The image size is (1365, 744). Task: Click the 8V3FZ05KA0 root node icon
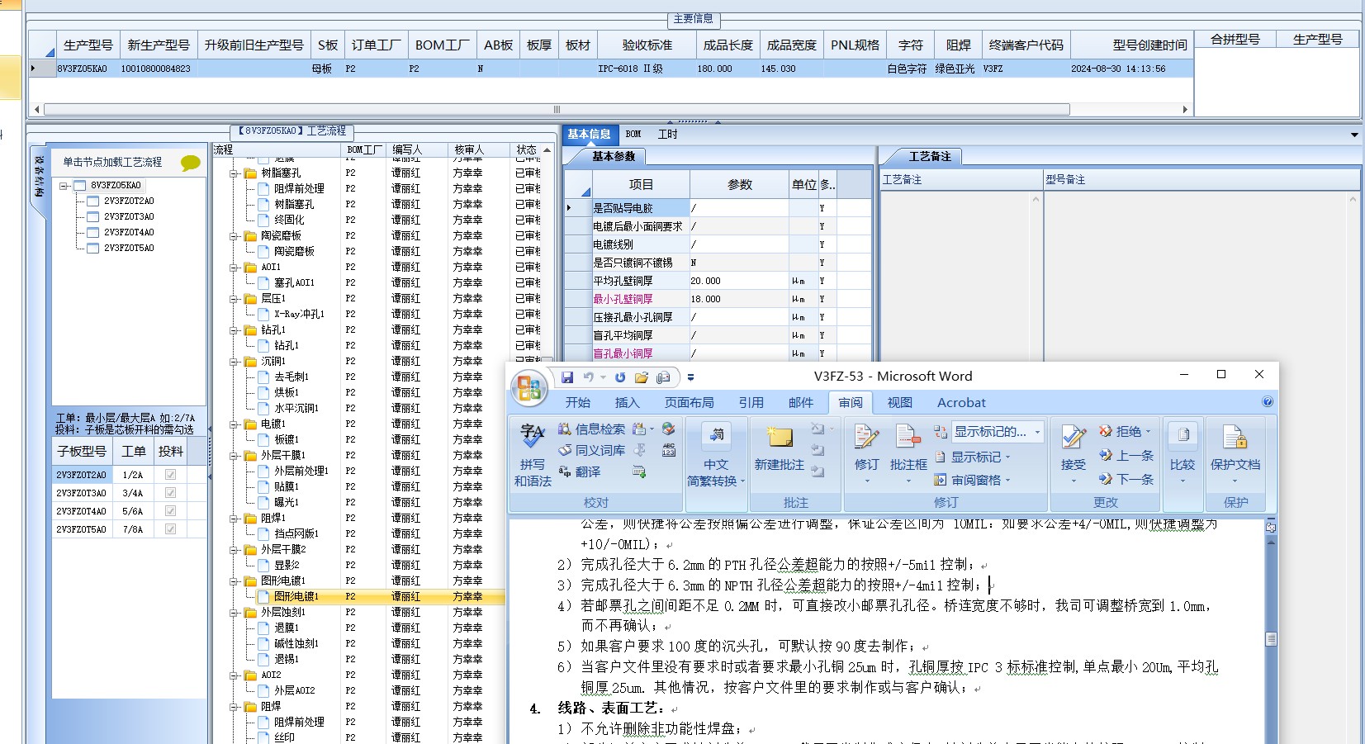click(79, 186)
